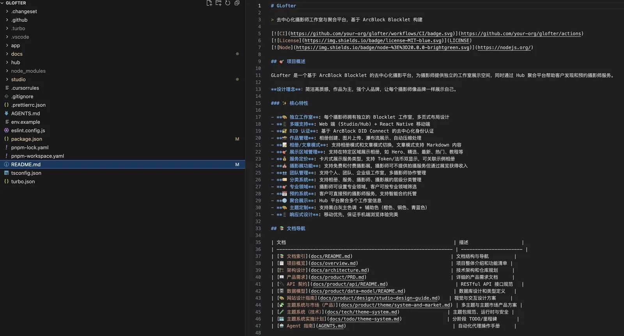Click the '核心特性' heading text
This screenshot has width=624, height=336.
click(x=299, y=103)
